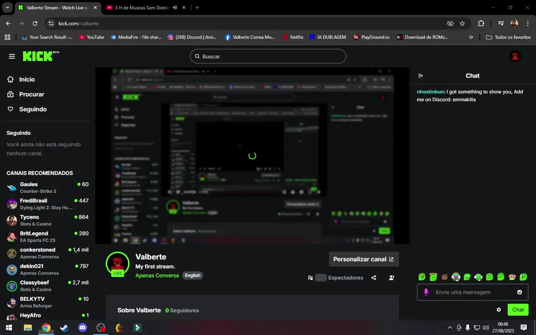This screenshot has width=536, height=335.
Task: Open FrediBrasil recommended channel
Action: click(x=47, y=204)
